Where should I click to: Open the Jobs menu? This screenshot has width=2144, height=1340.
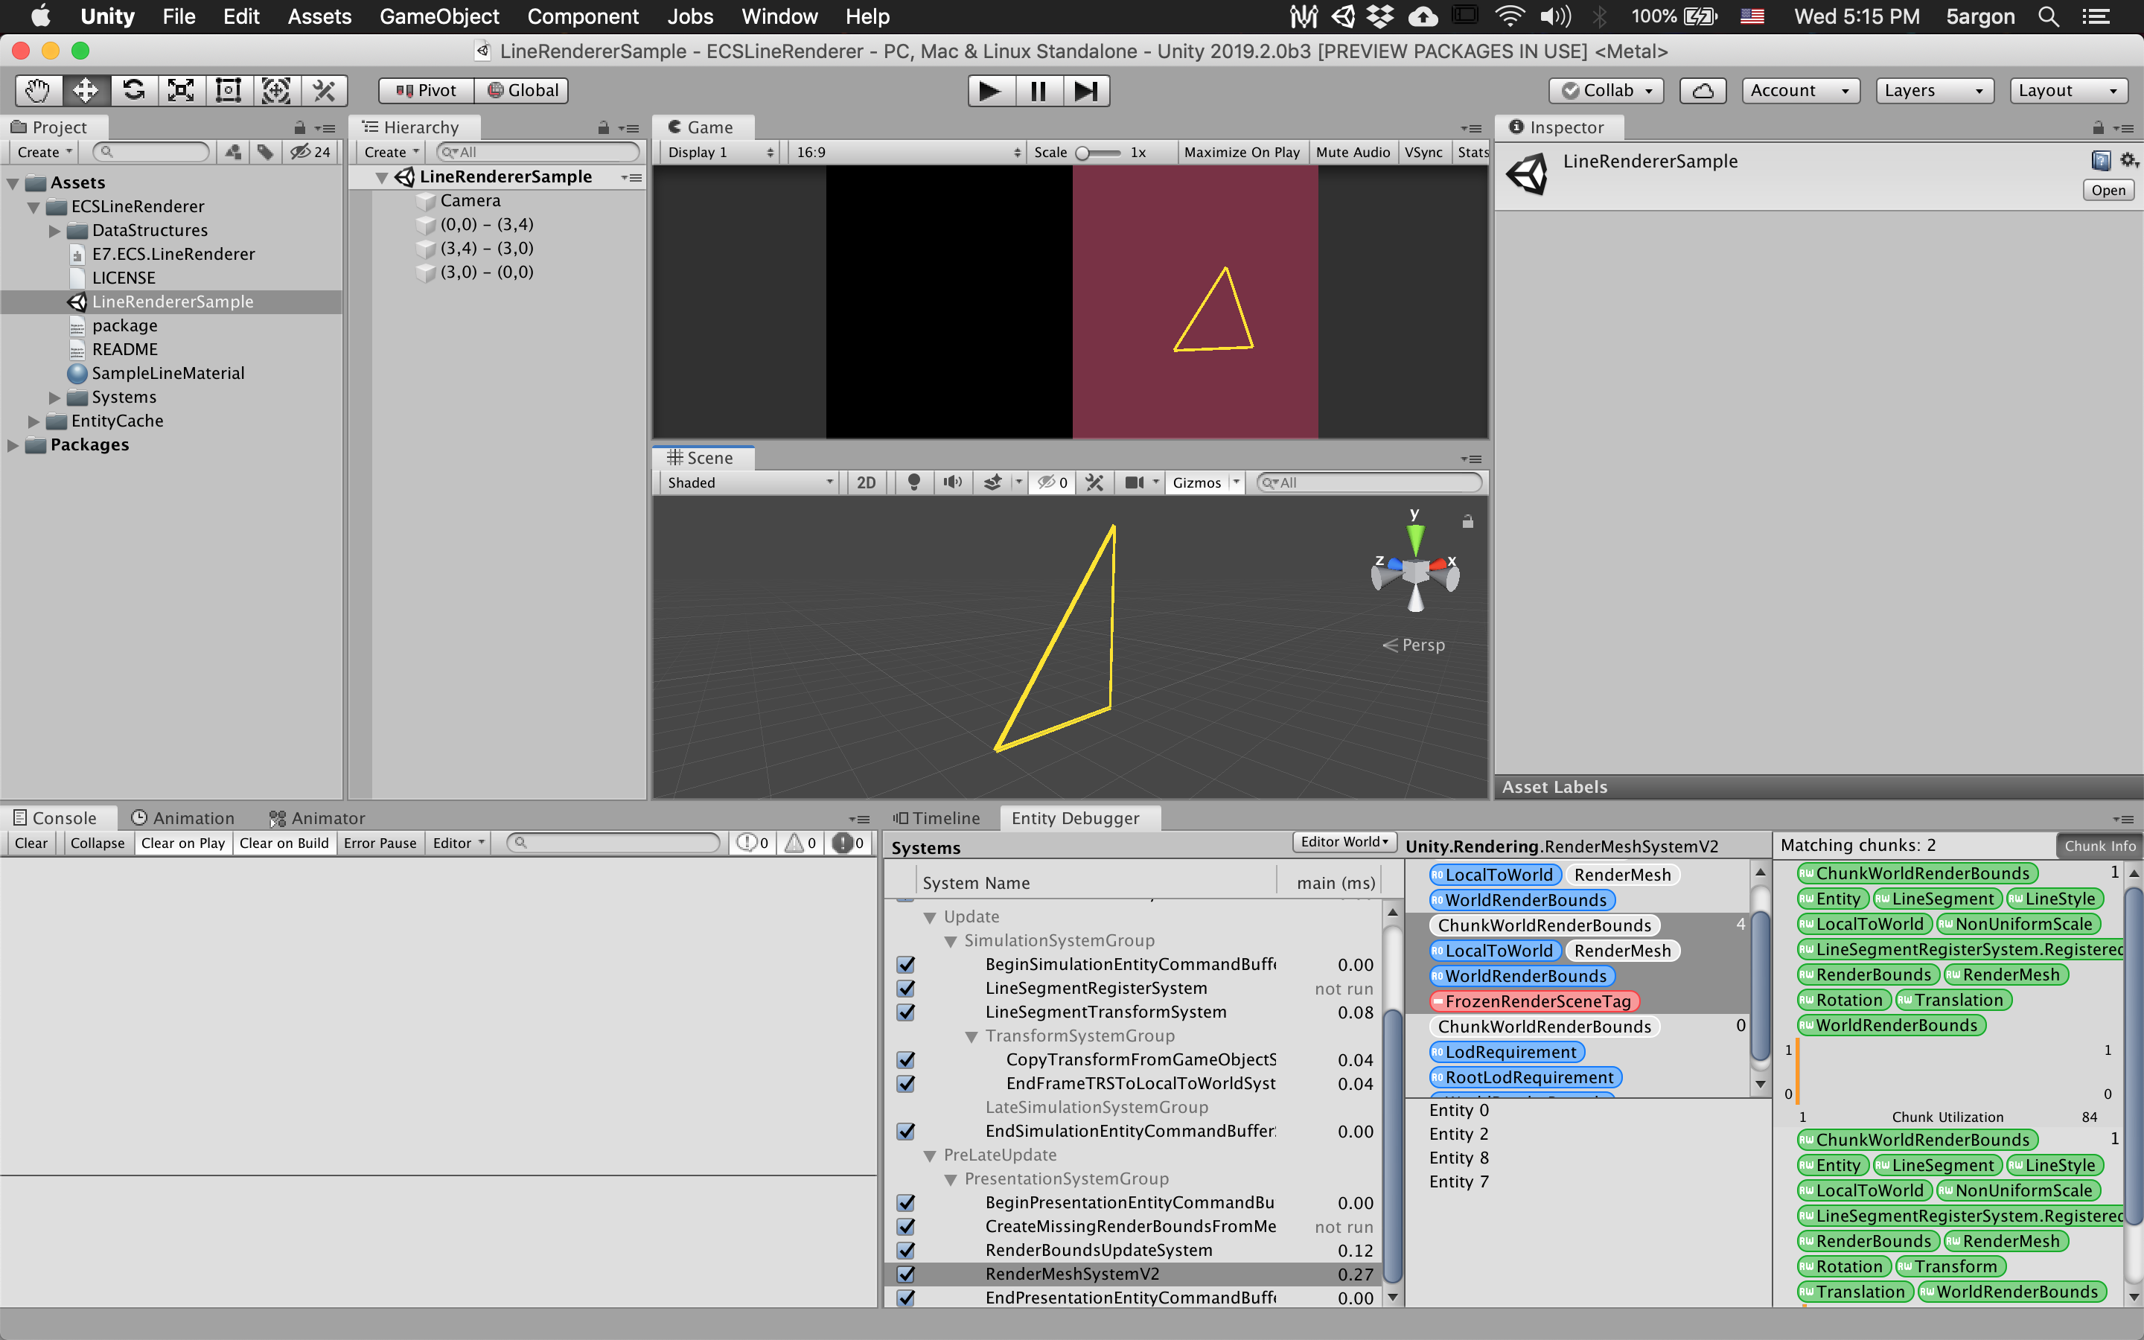tap(689, 17)
